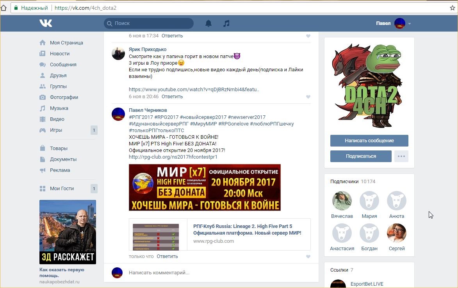Click the browser home icon
This screenshot has height=288, width=458.
[x=4, y=8]
